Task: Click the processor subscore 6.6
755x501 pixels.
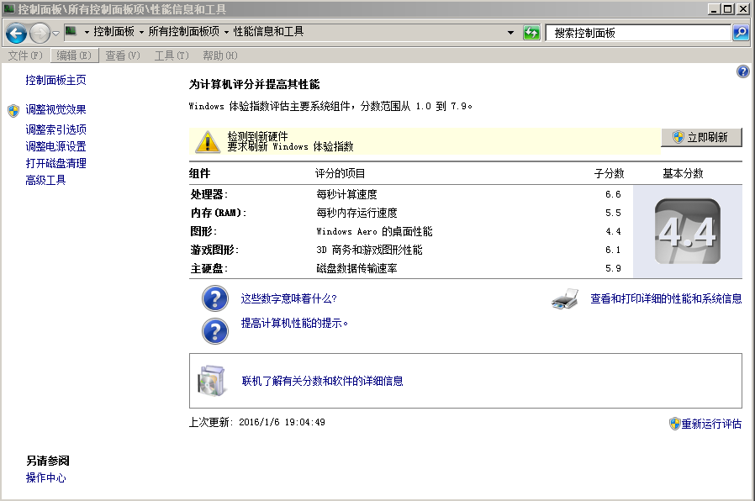Action: [613, 194]
